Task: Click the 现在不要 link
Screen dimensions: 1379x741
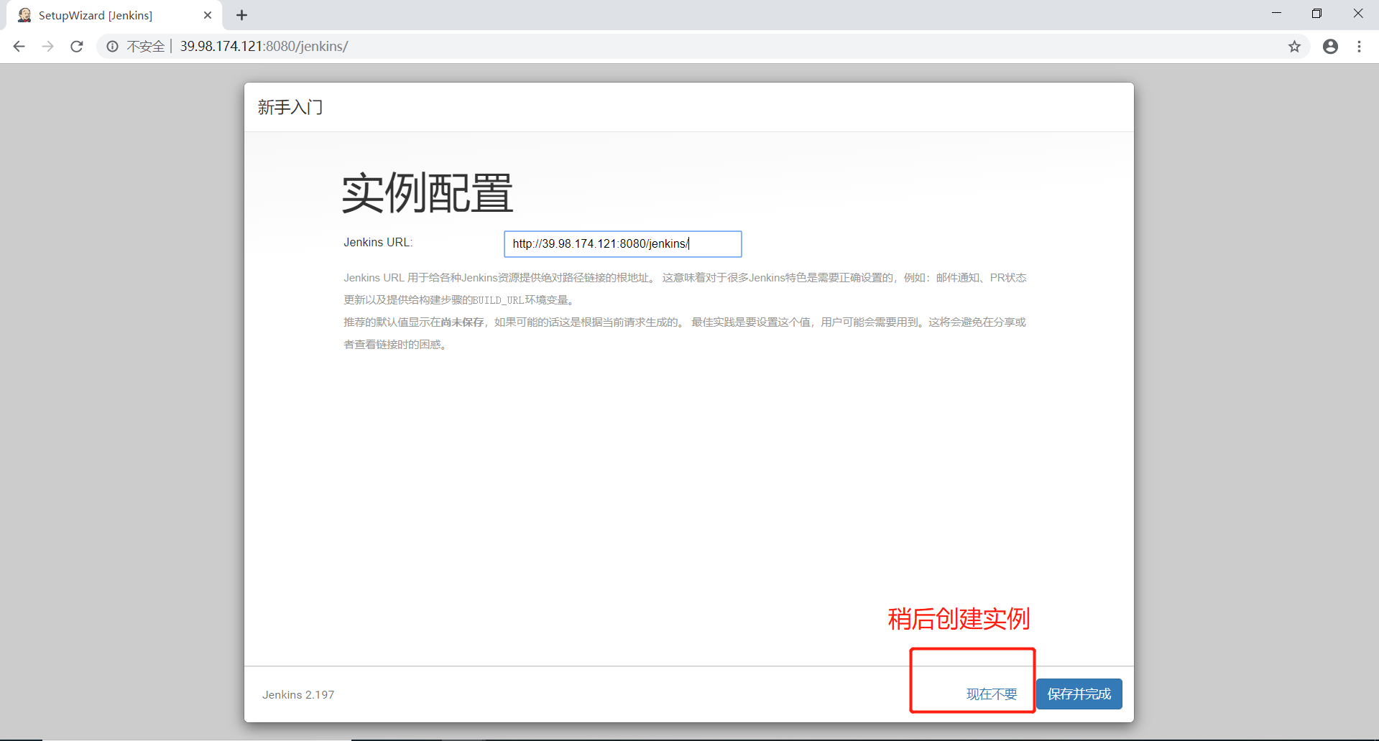Action: tap(992, 694)
